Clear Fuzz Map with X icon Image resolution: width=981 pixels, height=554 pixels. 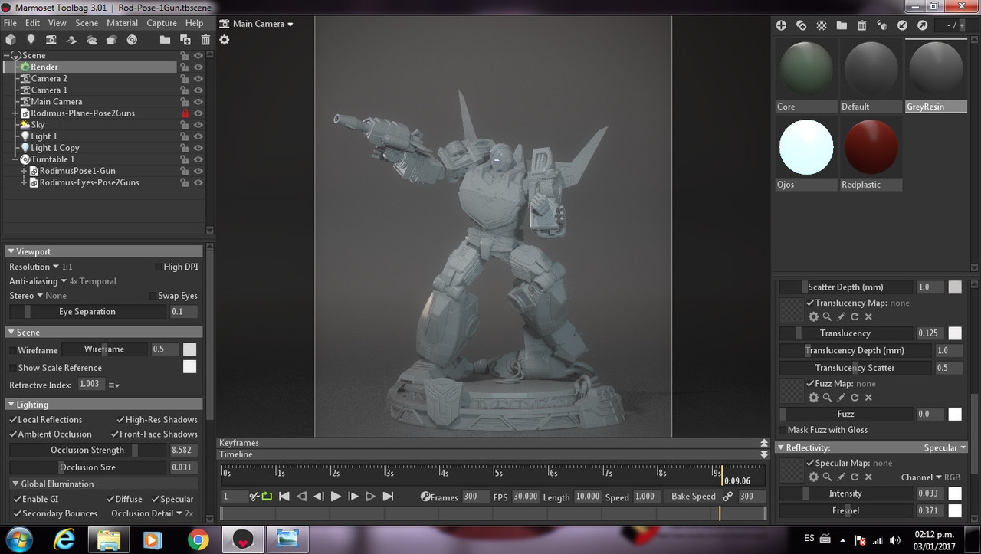tap(868, 398)
